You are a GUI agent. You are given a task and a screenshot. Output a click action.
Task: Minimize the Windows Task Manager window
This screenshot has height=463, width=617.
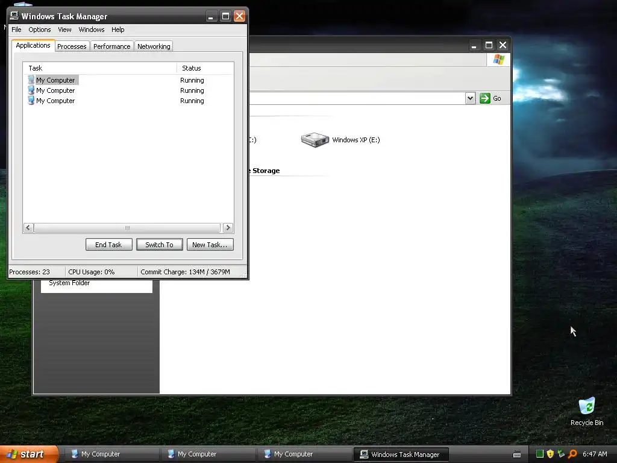[211, 16]
